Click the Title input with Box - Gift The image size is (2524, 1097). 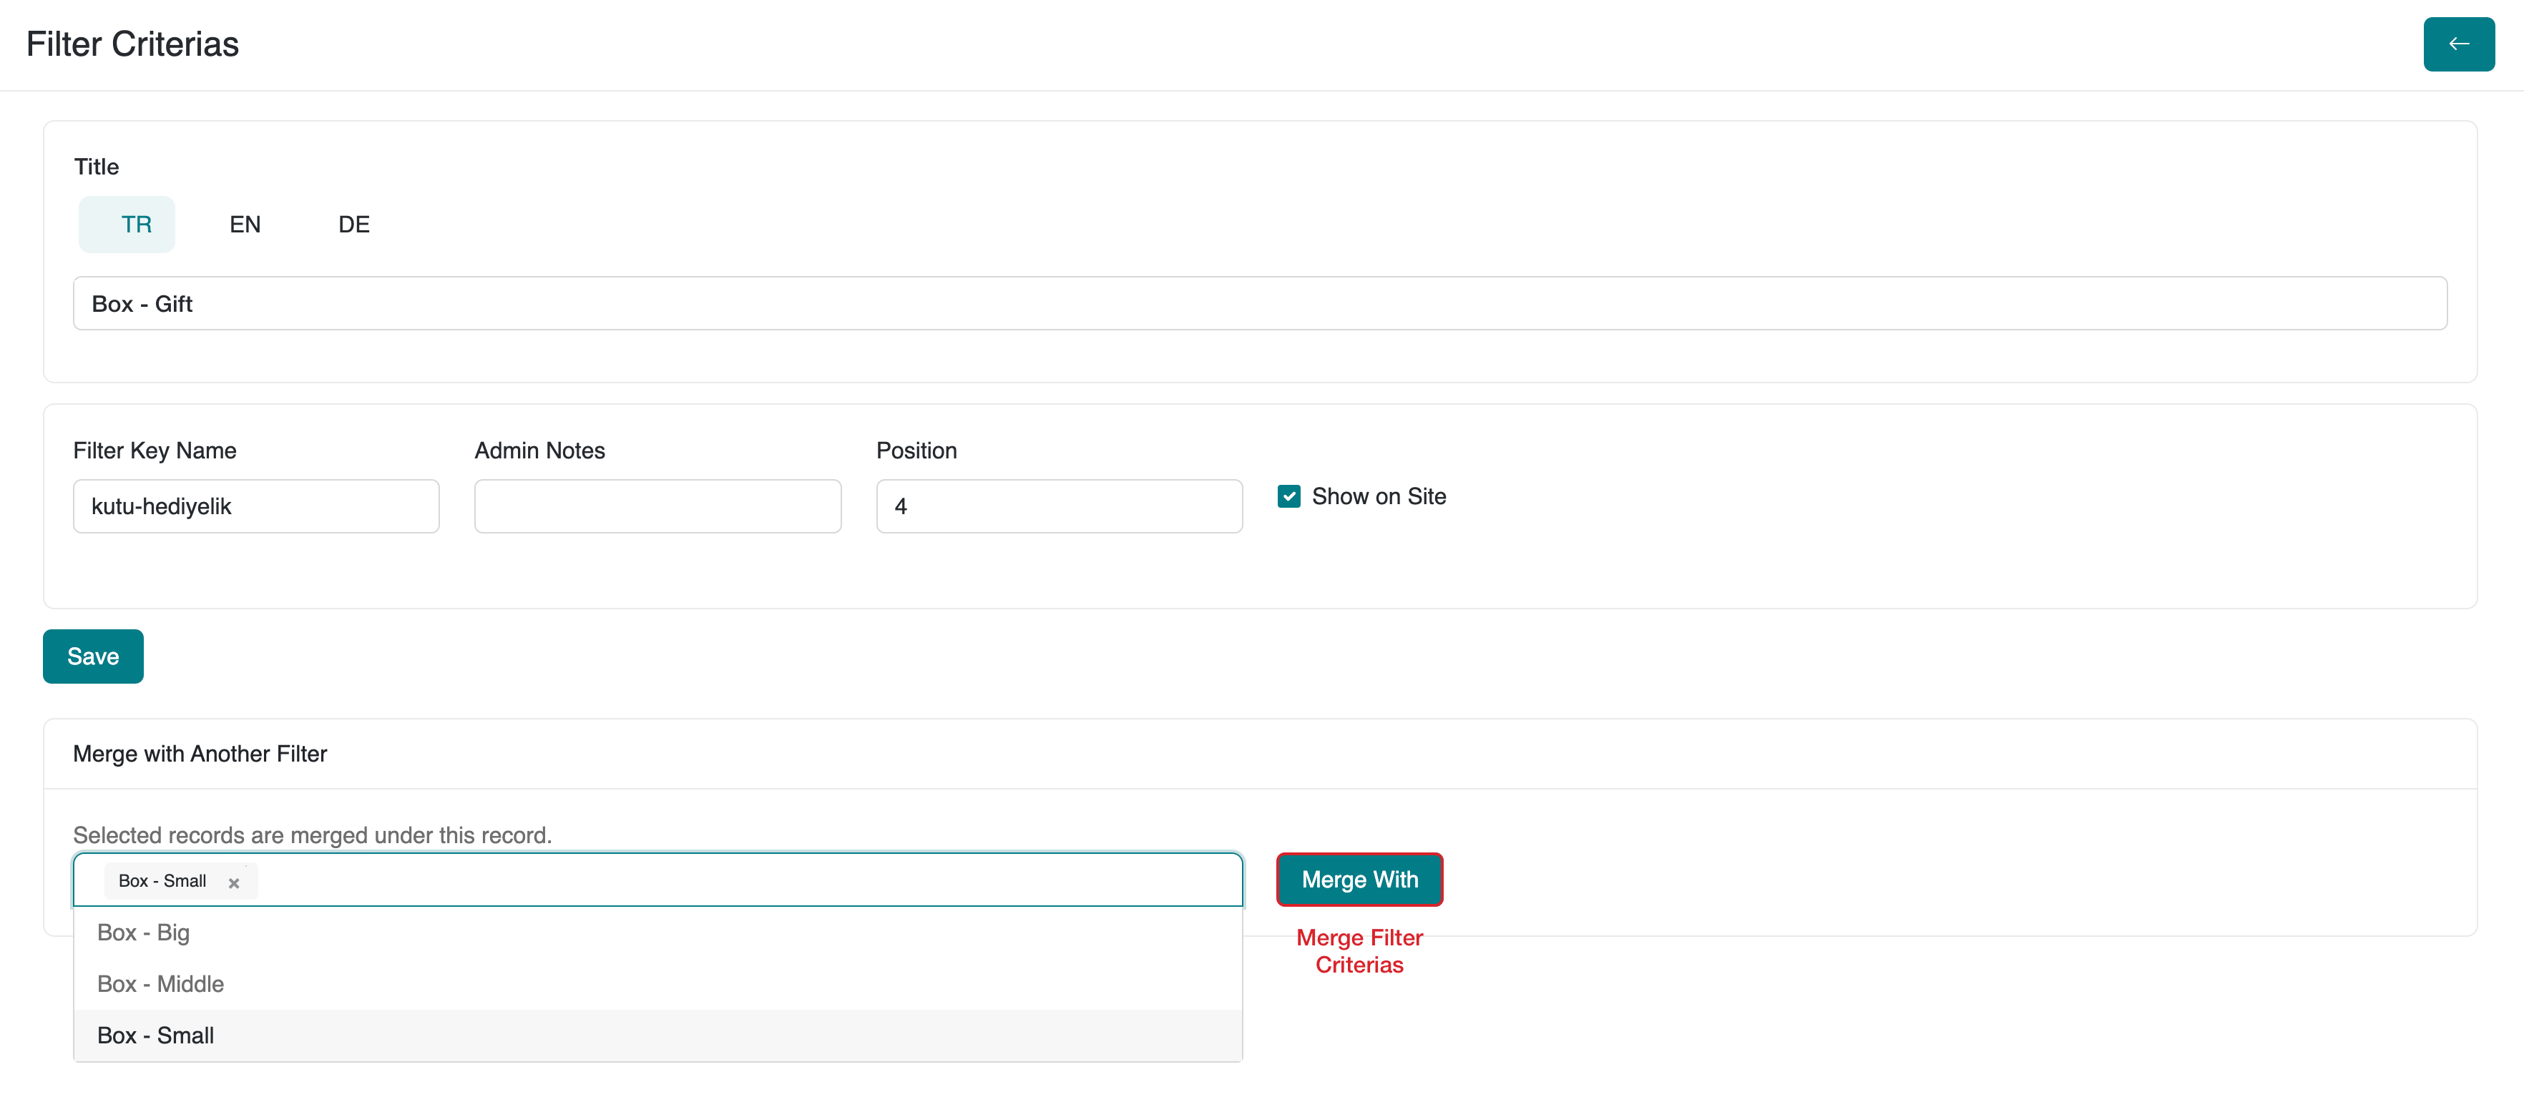point(1259,304)
